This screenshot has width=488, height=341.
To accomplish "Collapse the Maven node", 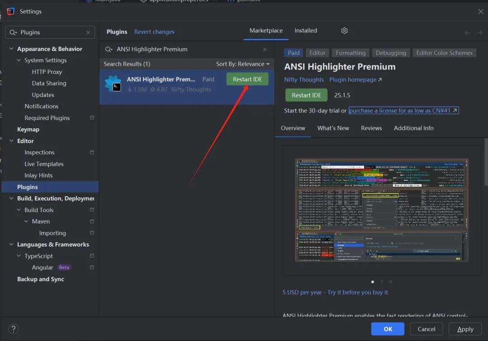I will [x=26, y=221].
